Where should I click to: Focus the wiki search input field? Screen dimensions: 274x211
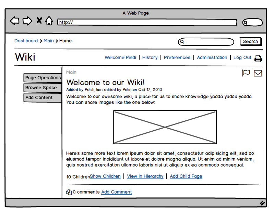pyautogui.click(x=206, y=42)
